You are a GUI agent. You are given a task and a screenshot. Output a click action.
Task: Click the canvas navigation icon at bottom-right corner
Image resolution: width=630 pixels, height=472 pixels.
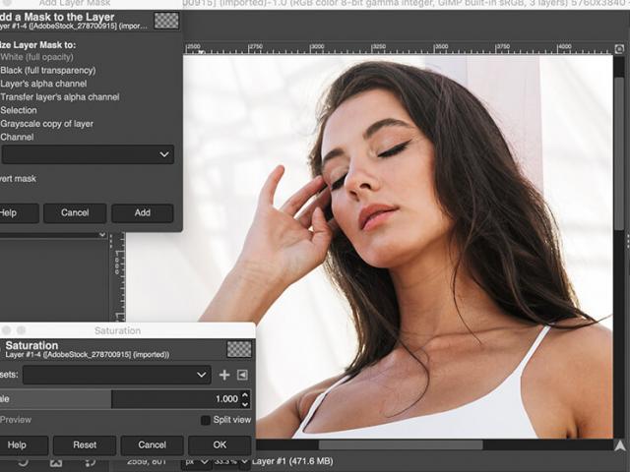click(619, 444)
